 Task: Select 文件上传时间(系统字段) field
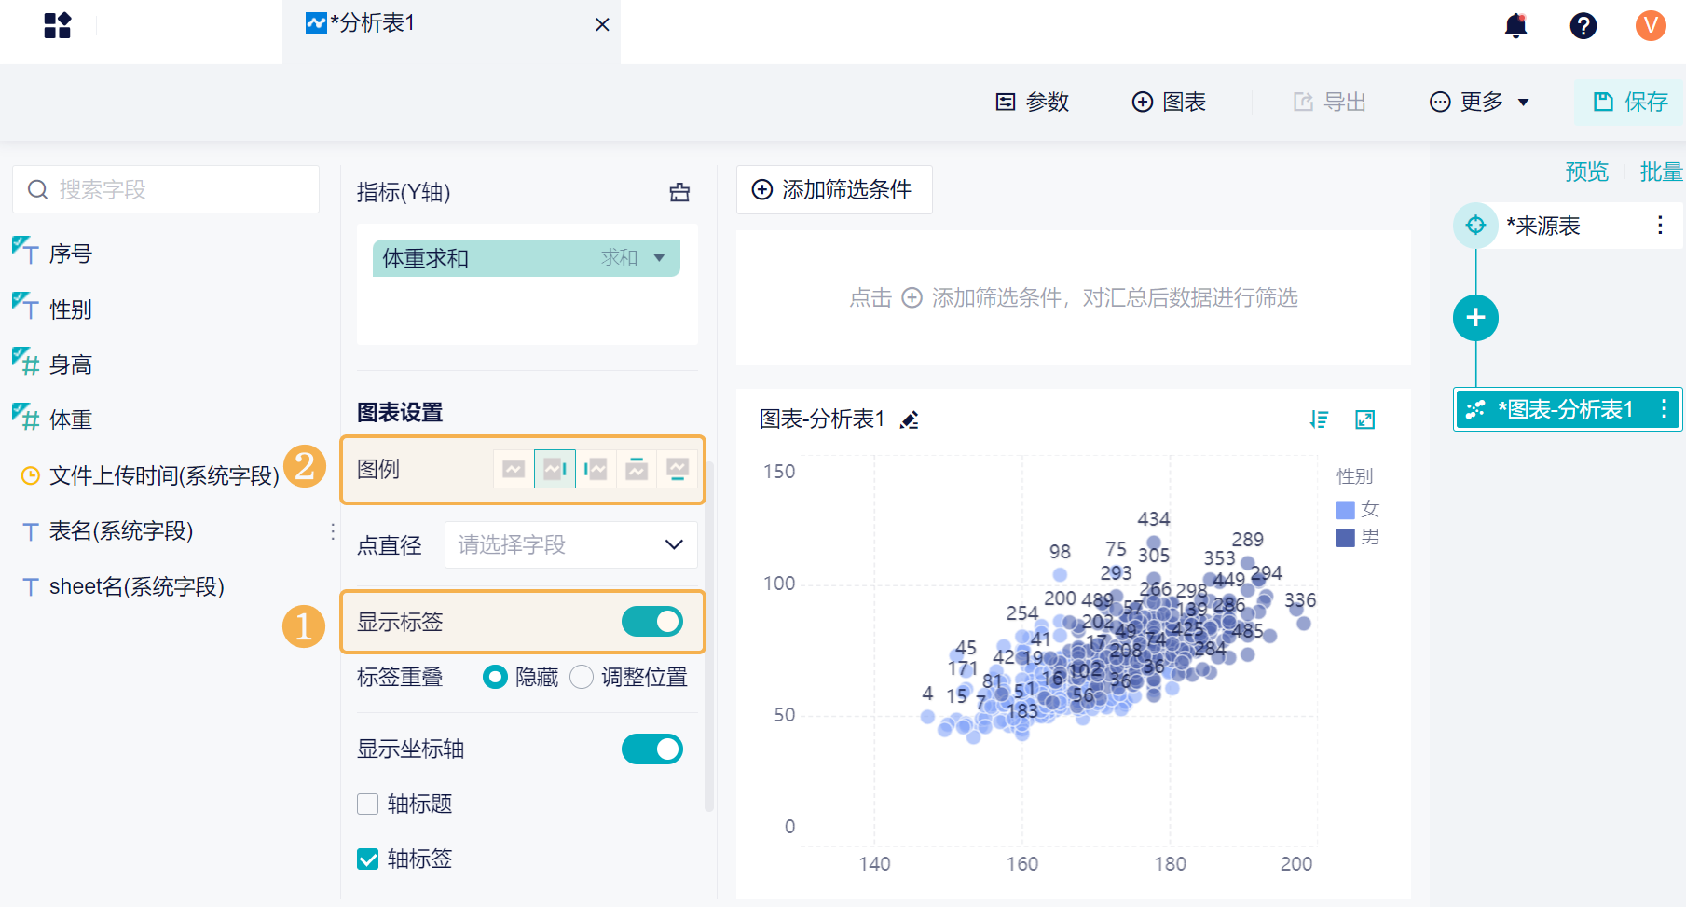[x=164, y=475]
